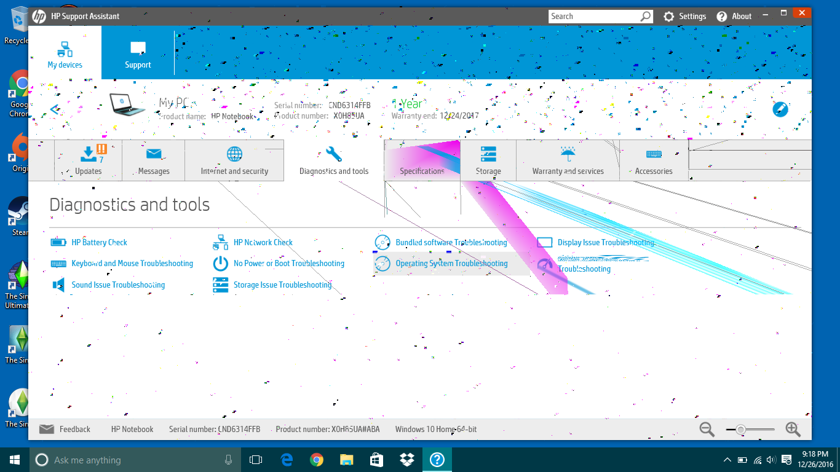Click the edit pencil icon near device info

coord(780,109)
